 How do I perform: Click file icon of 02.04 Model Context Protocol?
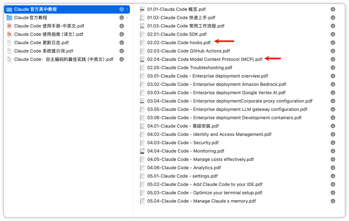click(142, 59)
